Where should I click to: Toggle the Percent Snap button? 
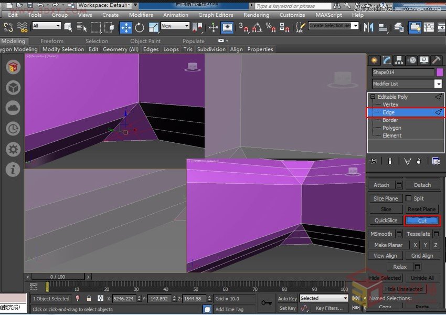point(271,28)
